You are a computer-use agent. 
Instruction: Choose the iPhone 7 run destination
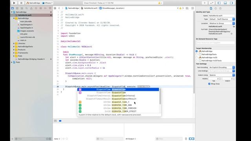click(47, 3)
